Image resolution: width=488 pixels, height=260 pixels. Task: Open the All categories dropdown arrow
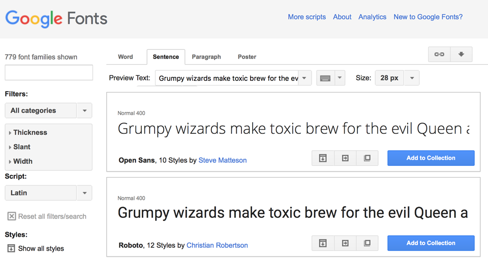[x=84, y=110]
